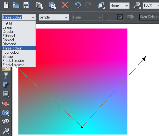Select the Zoom magnifier tool in the sidebar
Viewport: 159px width, 136px height.
(x=6, y=131)
